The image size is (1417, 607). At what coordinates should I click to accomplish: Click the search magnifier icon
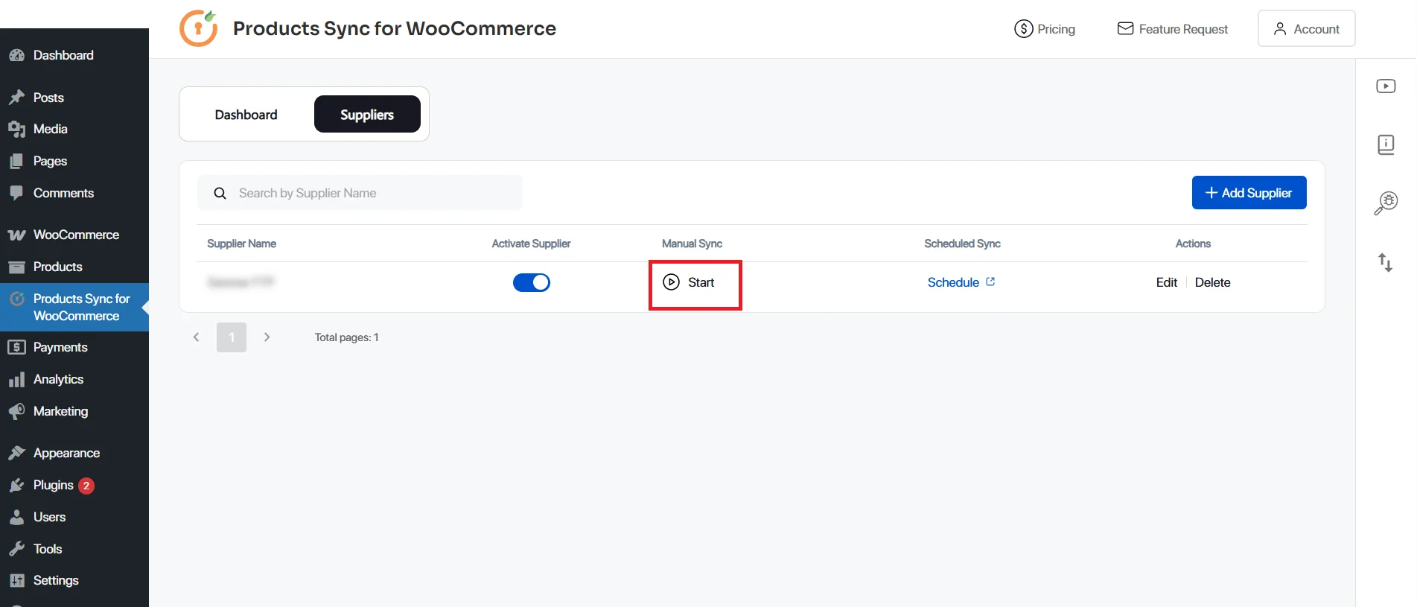click(x=220, y=194)
